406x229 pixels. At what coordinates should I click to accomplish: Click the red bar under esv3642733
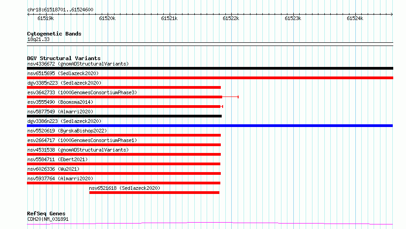[125, 97]
